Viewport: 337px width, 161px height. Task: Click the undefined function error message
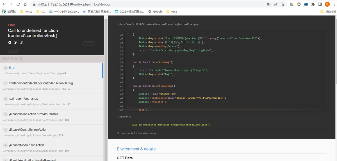(33, 33)
